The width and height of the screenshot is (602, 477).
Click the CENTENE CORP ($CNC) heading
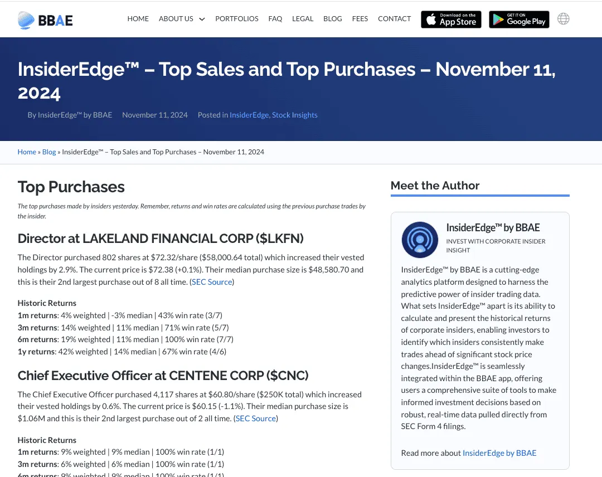point(163,376)
